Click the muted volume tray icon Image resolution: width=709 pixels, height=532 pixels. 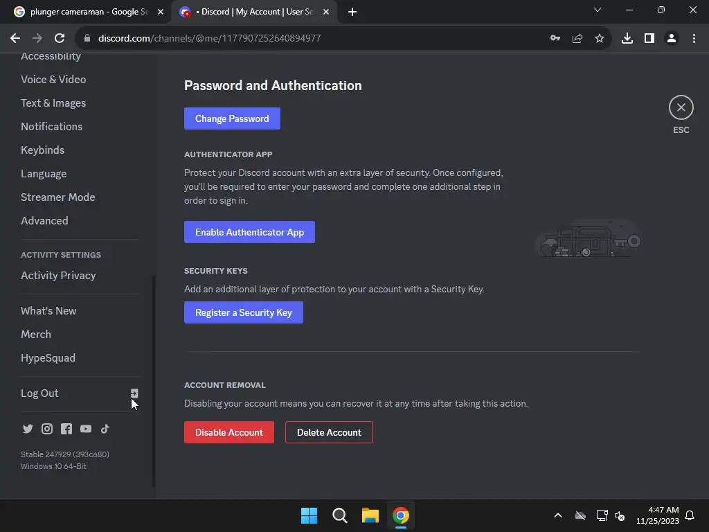pos(620,515)
